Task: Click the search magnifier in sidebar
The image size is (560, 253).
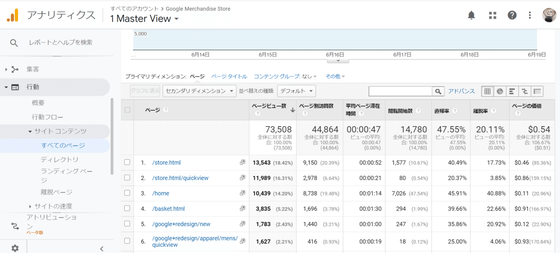Action: pos(14,42)
